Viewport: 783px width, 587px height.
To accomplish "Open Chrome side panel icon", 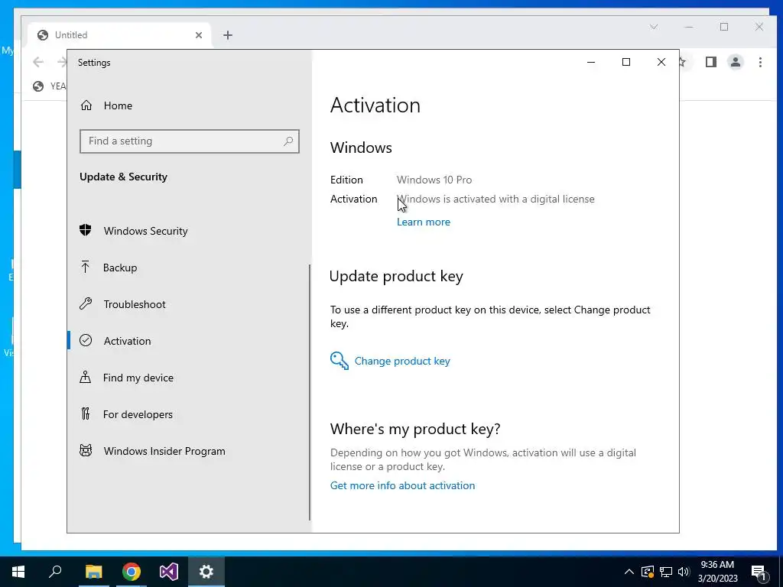I will point(711,62).
